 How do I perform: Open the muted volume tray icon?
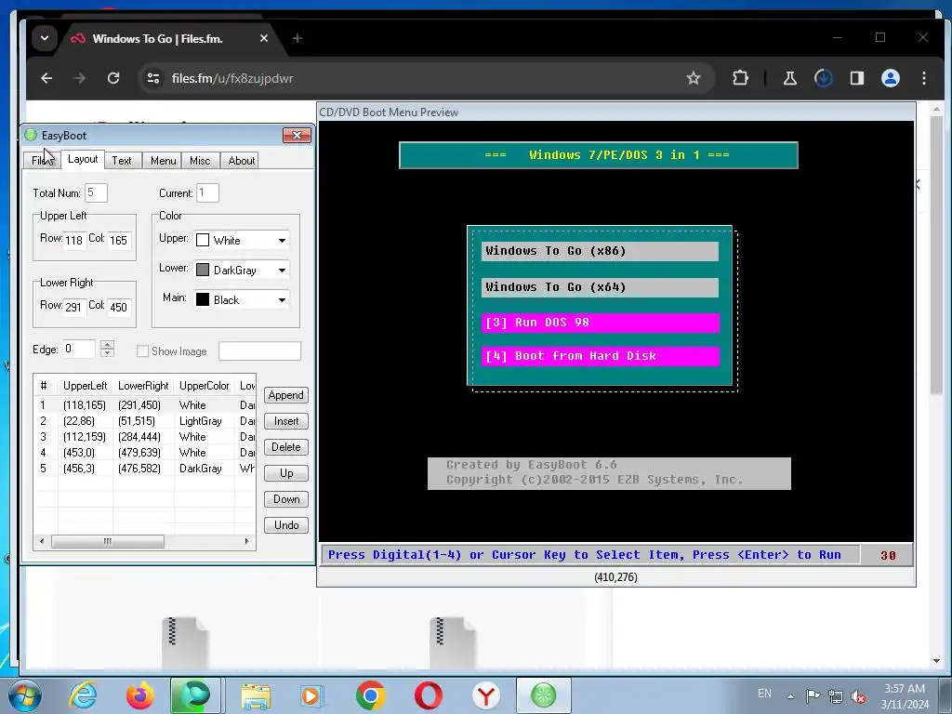(858, 696)
